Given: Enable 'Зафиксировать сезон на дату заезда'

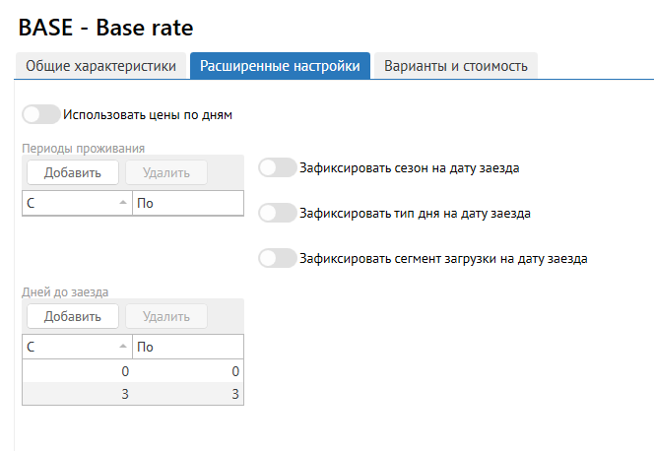Looking at the screenshot, I should (x=277, y=168).
